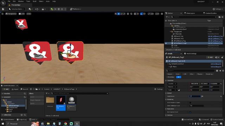Open the Help menu
Viewport: 225px width, 126px height.
tap(54, 1)
